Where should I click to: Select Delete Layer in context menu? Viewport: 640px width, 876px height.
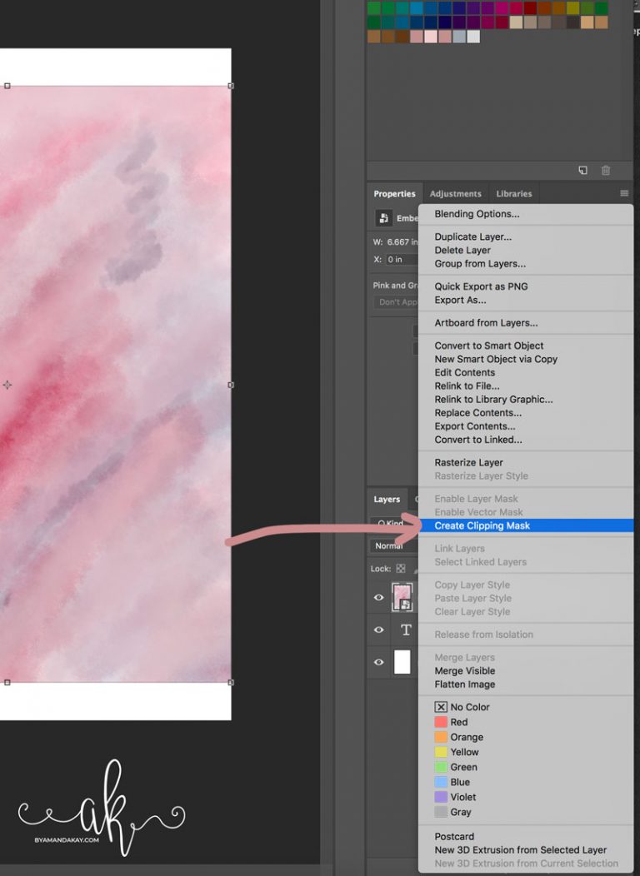coord(462,251)
